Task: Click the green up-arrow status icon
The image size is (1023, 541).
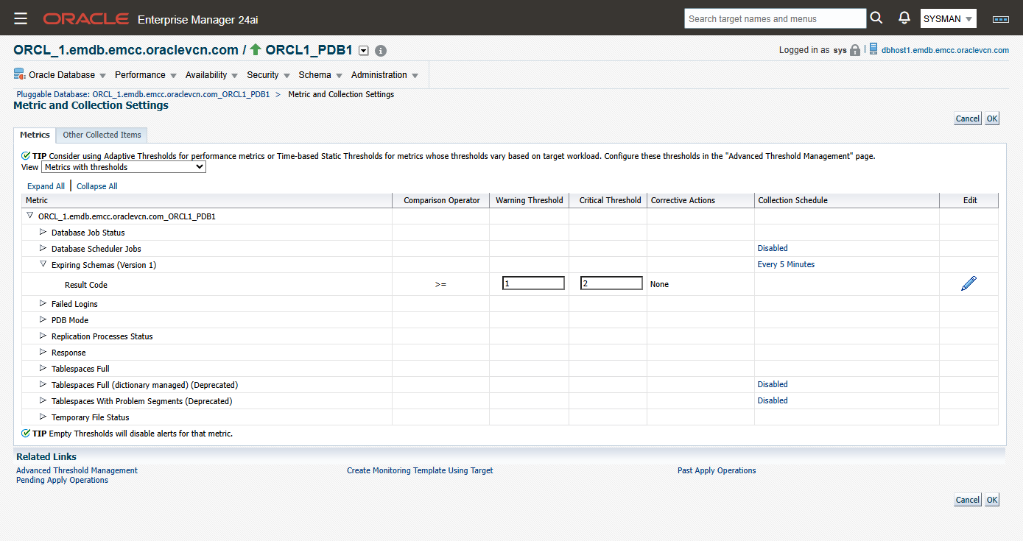Action: (256, 50)
